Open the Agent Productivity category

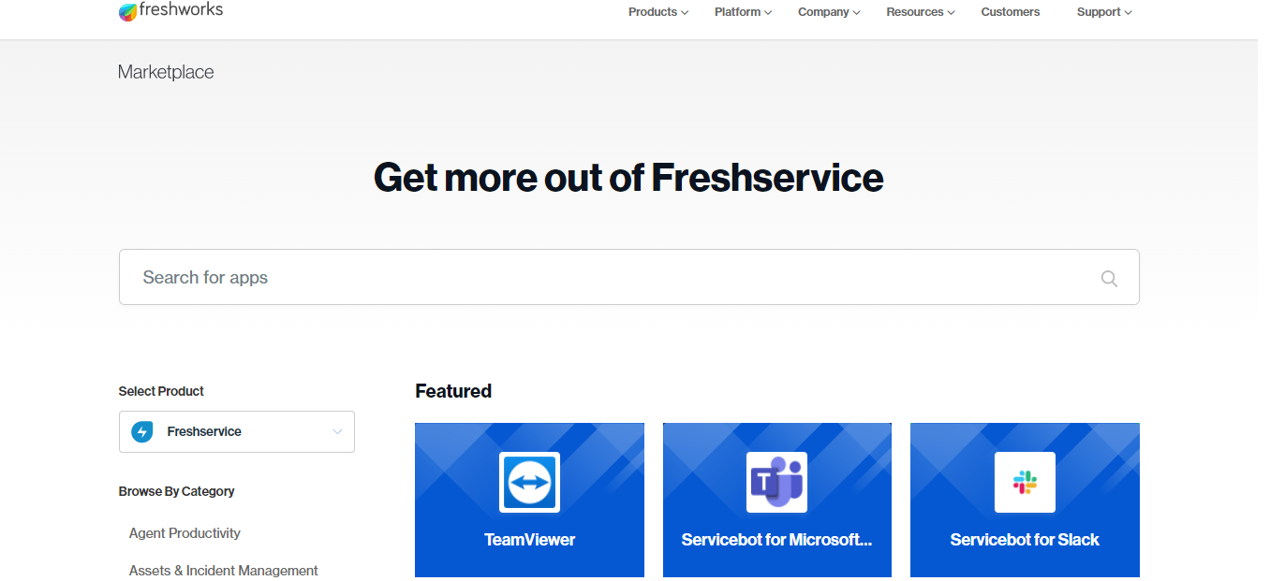(185, 532)
